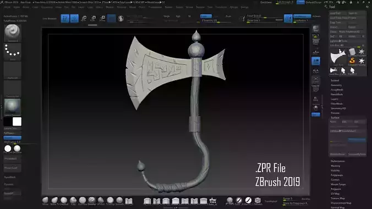Click the GoZ button

[332, 36]
